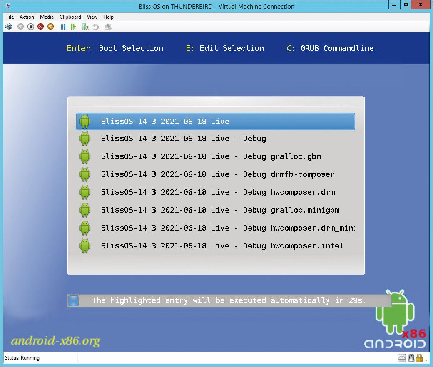Click the boot countdown progress bar

[x=229, y=300]
